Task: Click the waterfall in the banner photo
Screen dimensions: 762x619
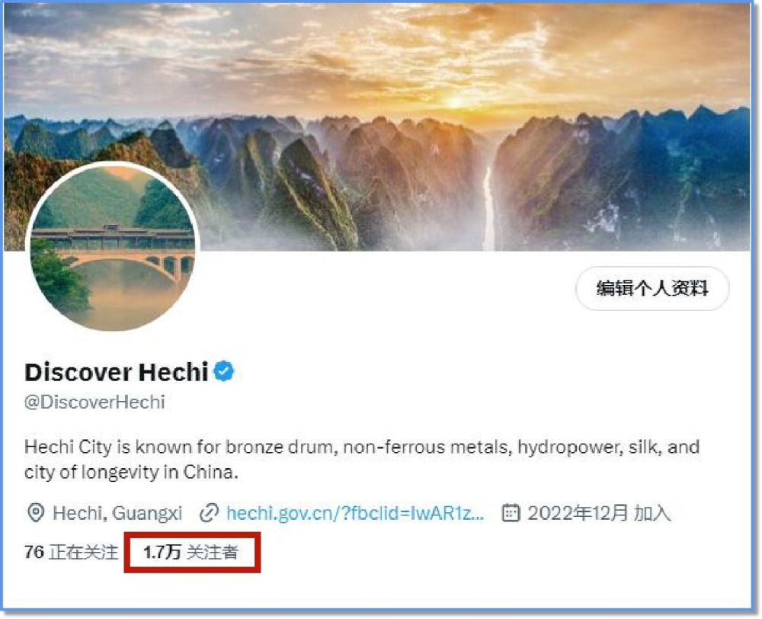Action: pos(488,209)
